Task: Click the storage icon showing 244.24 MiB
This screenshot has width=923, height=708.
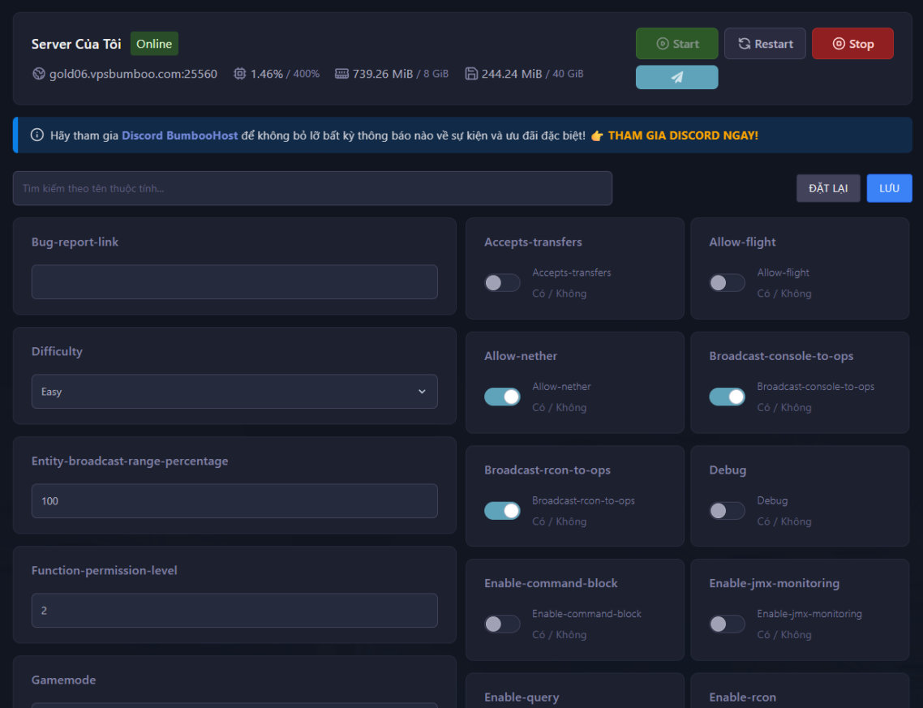Action: pyautogui.click(x=472, y=73)
